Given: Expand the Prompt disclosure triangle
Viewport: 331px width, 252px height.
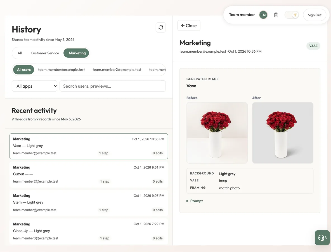Looking at the screenshot, I should point(188,201).
